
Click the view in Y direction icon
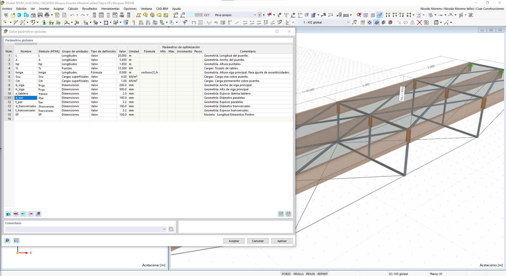395,15
